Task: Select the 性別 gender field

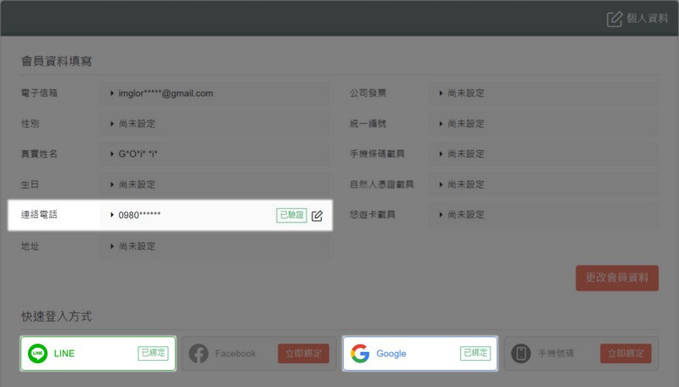Action: click(x=214, y=124)
